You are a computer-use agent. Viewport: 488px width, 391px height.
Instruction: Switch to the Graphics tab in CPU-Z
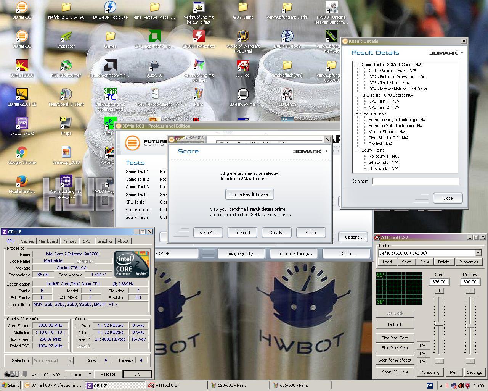[x=105, y=241]
